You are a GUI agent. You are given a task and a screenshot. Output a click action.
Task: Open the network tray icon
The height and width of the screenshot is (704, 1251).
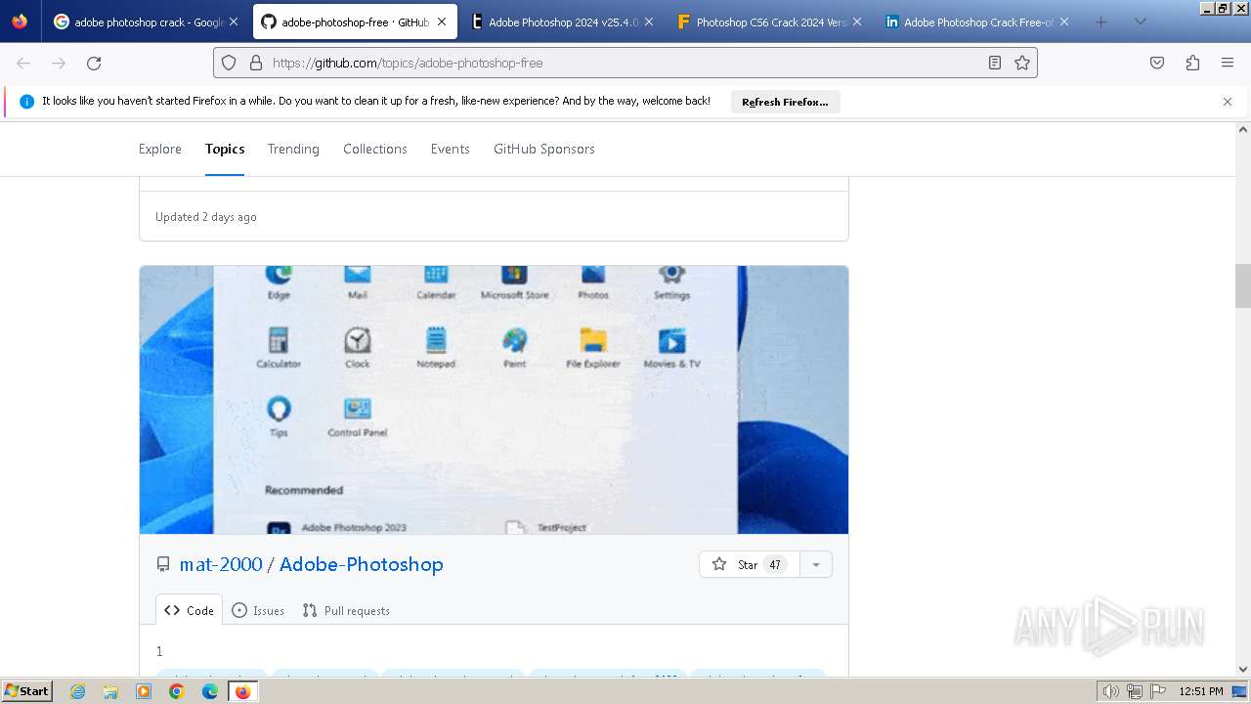1134,691
